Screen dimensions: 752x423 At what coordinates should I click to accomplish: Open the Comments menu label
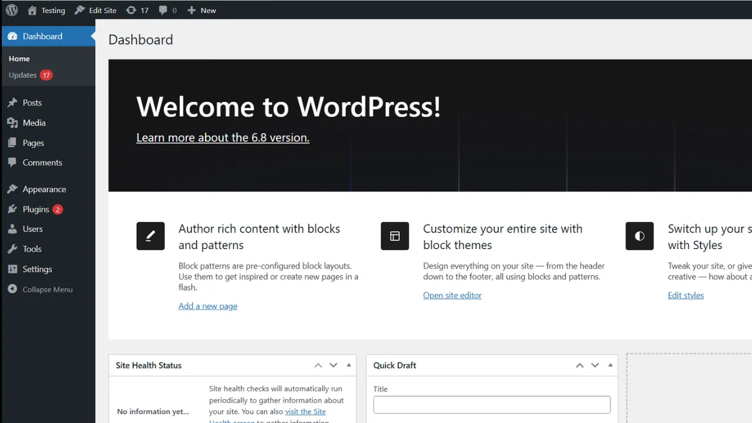42,162
